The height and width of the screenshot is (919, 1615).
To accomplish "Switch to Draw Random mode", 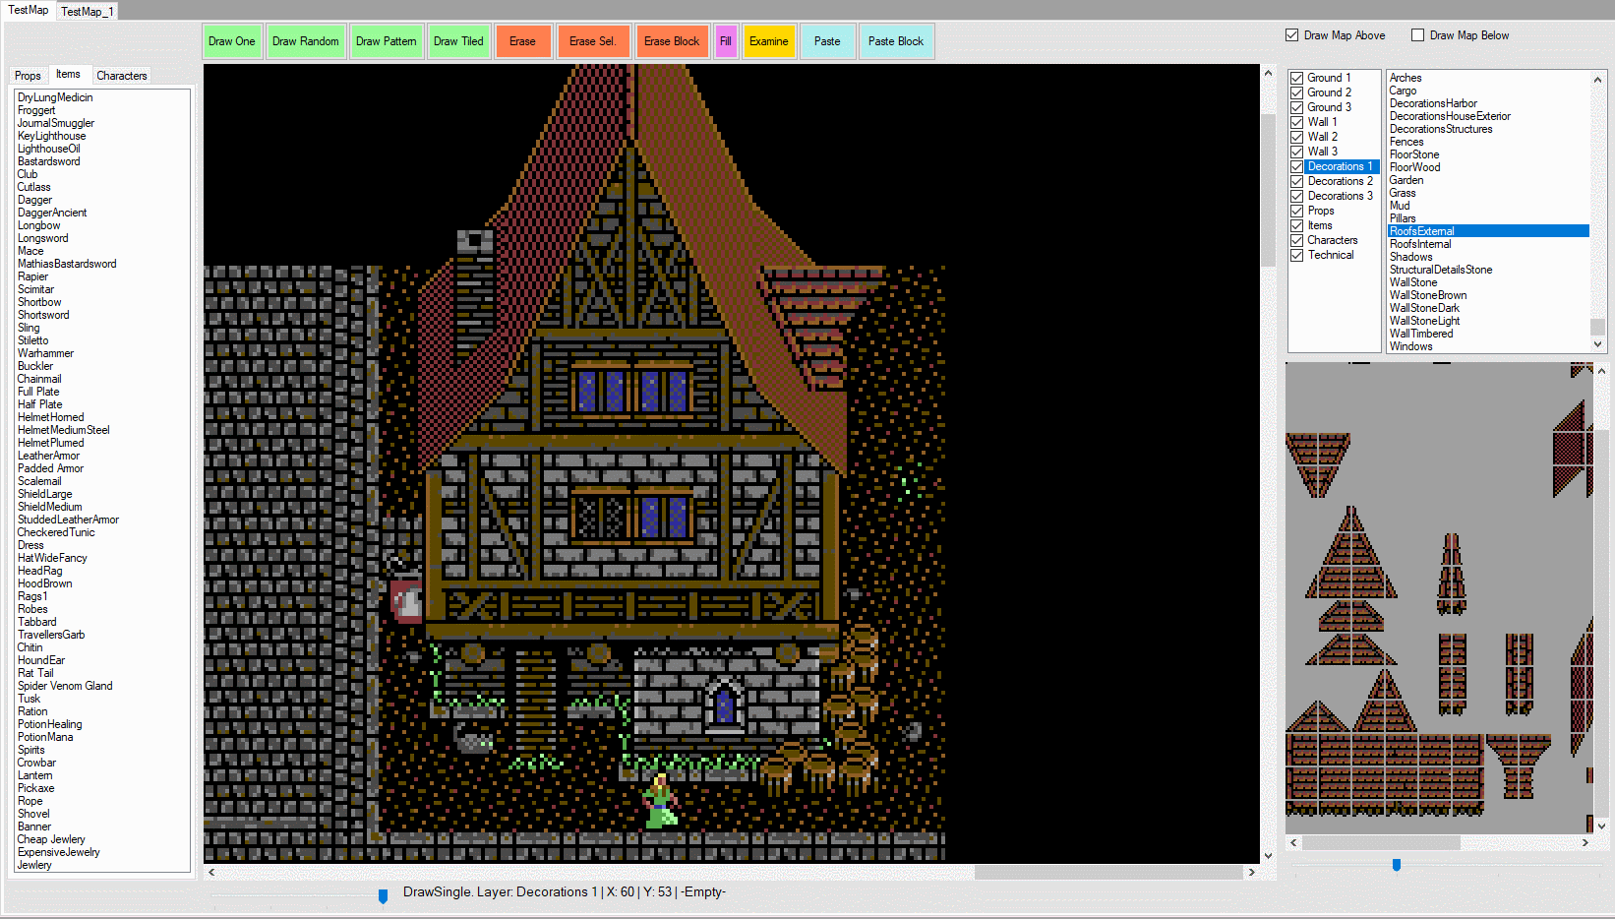I will click(x=305, y=41).
